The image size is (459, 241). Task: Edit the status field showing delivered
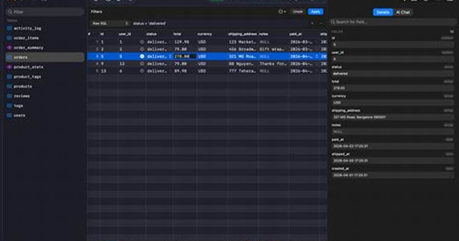[x=392, y=74]
